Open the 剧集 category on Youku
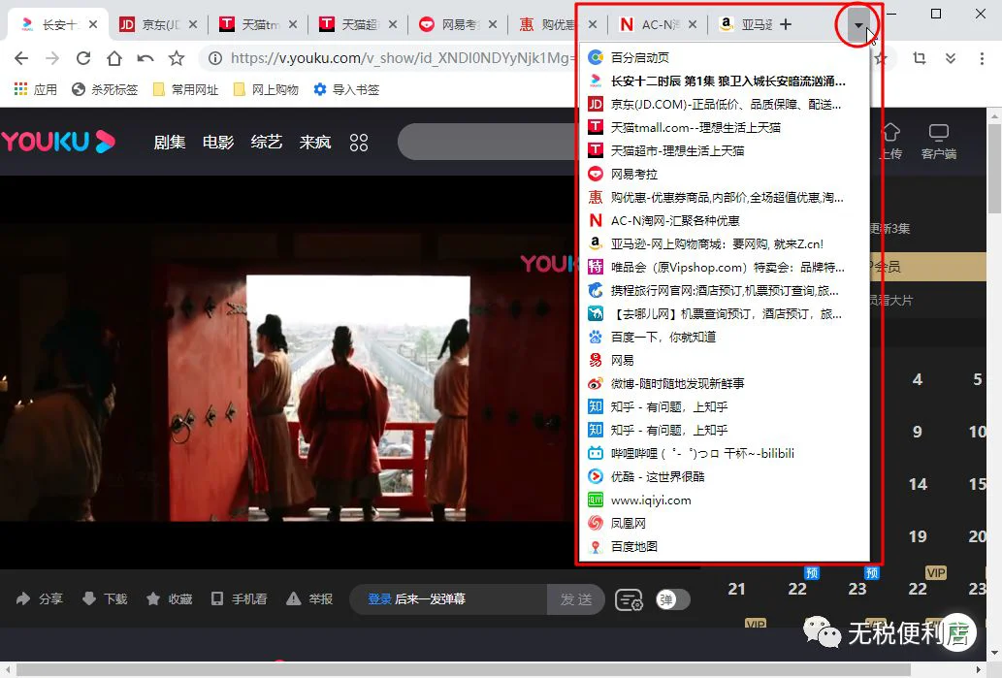 pos(170,142)
